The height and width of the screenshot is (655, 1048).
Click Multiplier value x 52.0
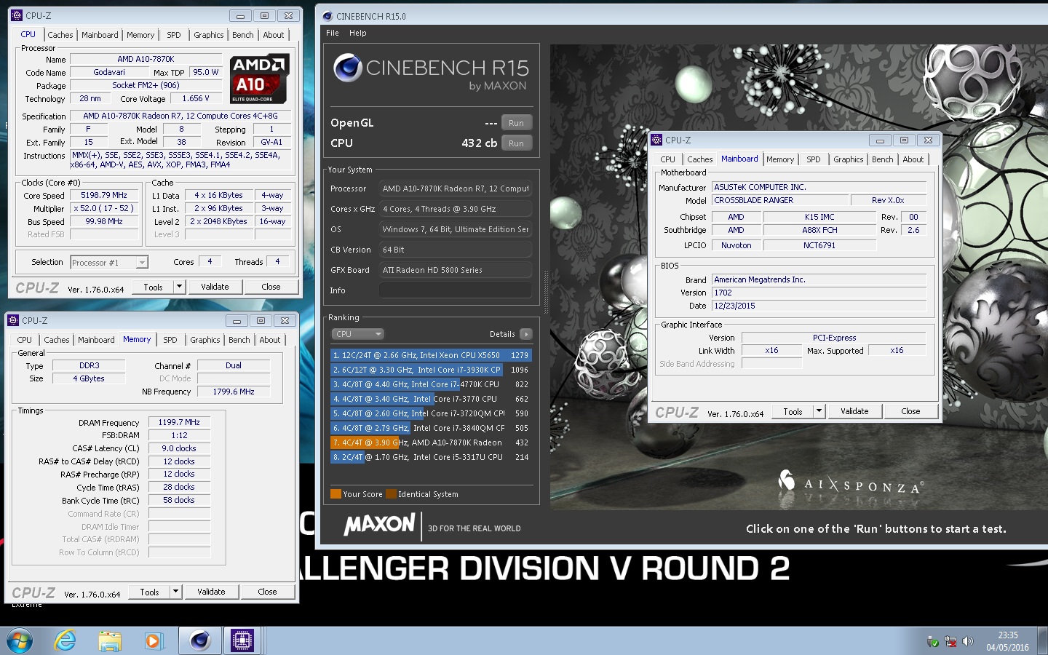[x=104, y=208]
